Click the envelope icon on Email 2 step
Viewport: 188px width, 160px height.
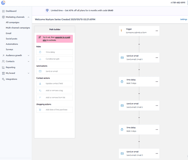122,106
